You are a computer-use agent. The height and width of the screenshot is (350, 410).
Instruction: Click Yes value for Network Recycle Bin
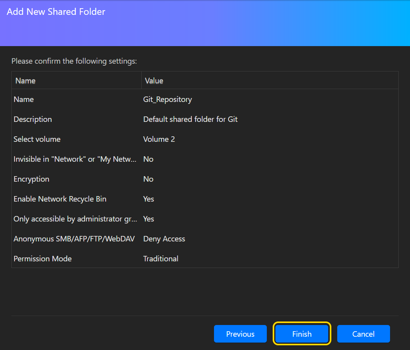[x=149, y=199]
